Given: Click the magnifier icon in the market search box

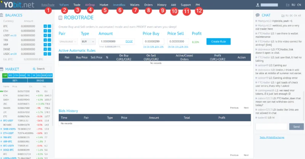Looking at the screenshot, I should [34, 69].
